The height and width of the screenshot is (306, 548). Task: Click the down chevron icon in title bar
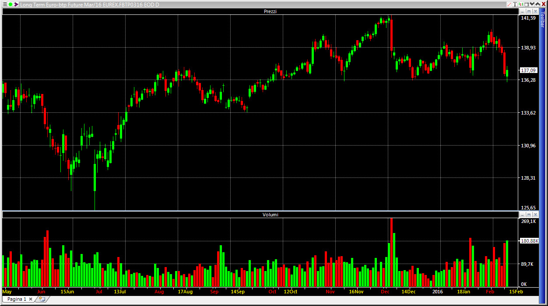pyautogui.click(x=532, y=4)
